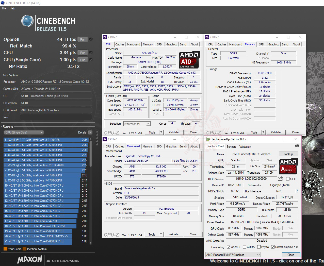Click the MAXON logo at bottom
The height and width of the screenshot is (266, 324).
tap(30, 259)
